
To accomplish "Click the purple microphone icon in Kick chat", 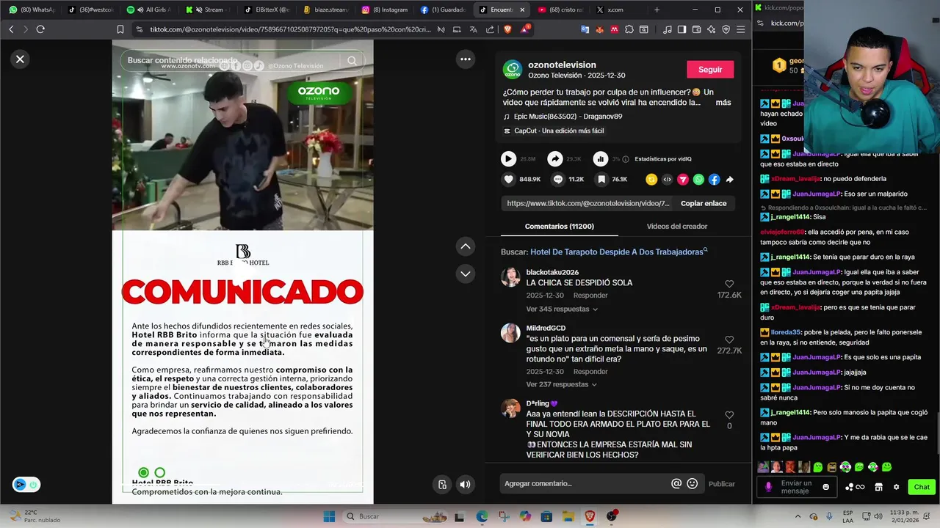I will [x=769, y=487].
